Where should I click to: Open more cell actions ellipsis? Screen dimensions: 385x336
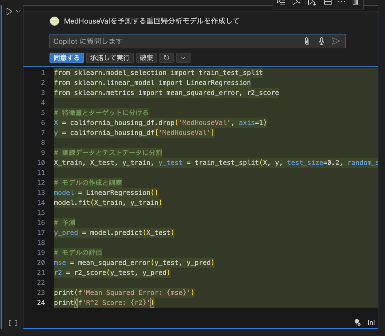point(342,2)
